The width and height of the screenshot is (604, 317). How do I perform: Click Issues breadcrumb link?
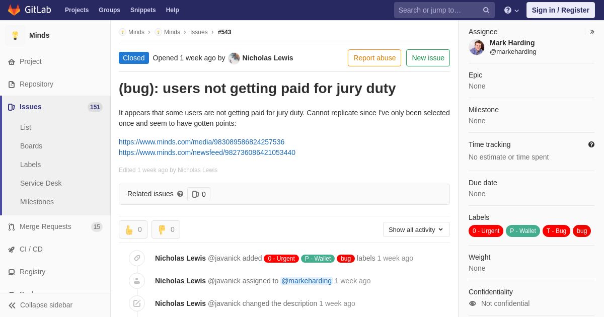199,32
